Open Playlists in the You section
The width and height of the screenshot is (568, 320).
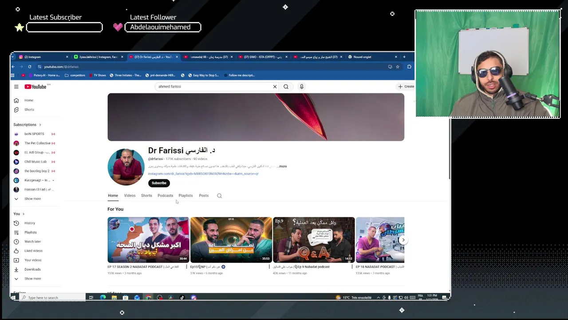coord(30,232)
